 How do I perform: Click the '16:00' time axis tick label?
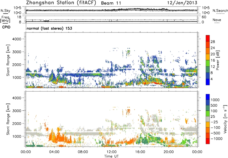pos(140,152)
